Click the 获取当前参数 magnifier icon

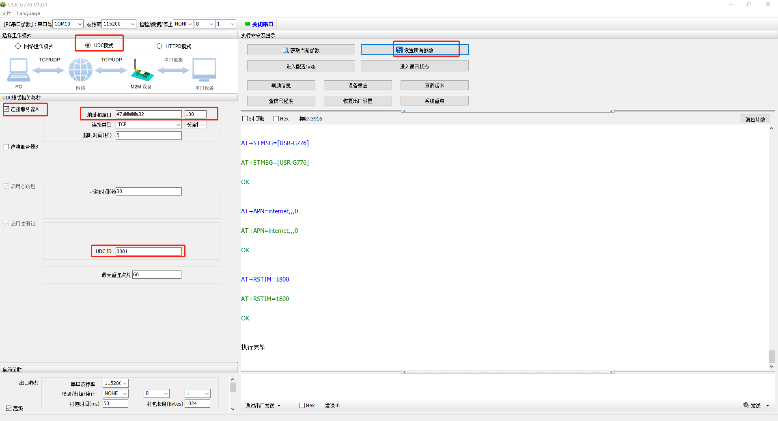pyautogui.click(x=286, y=50)
